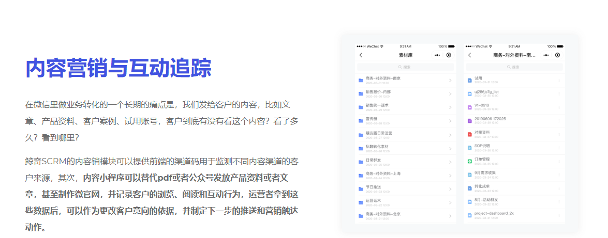Open the three-dot menu on 素材库 screen

pos(437,55)
